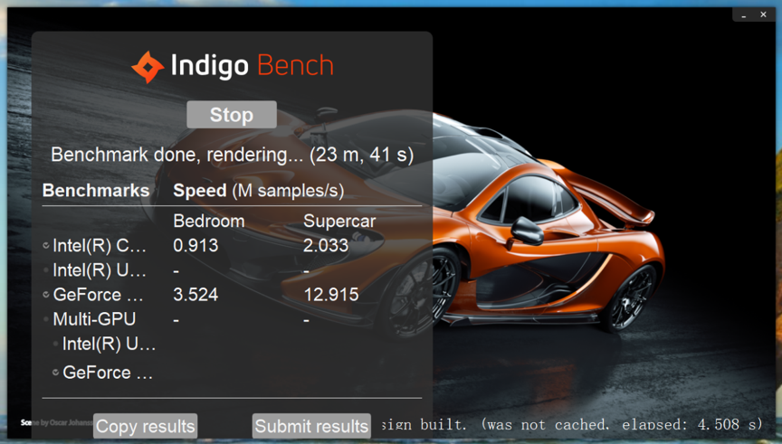Enable the Multi-GPU checkbox
Image resolution: width=782 pixels, height=444 pixels.
(46, 319)
